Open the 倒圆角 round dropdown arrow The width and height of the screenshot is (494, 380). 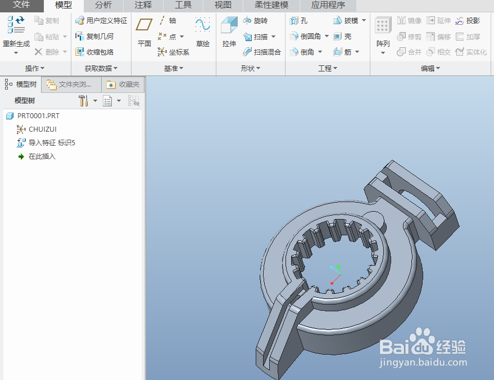point(327,36)
